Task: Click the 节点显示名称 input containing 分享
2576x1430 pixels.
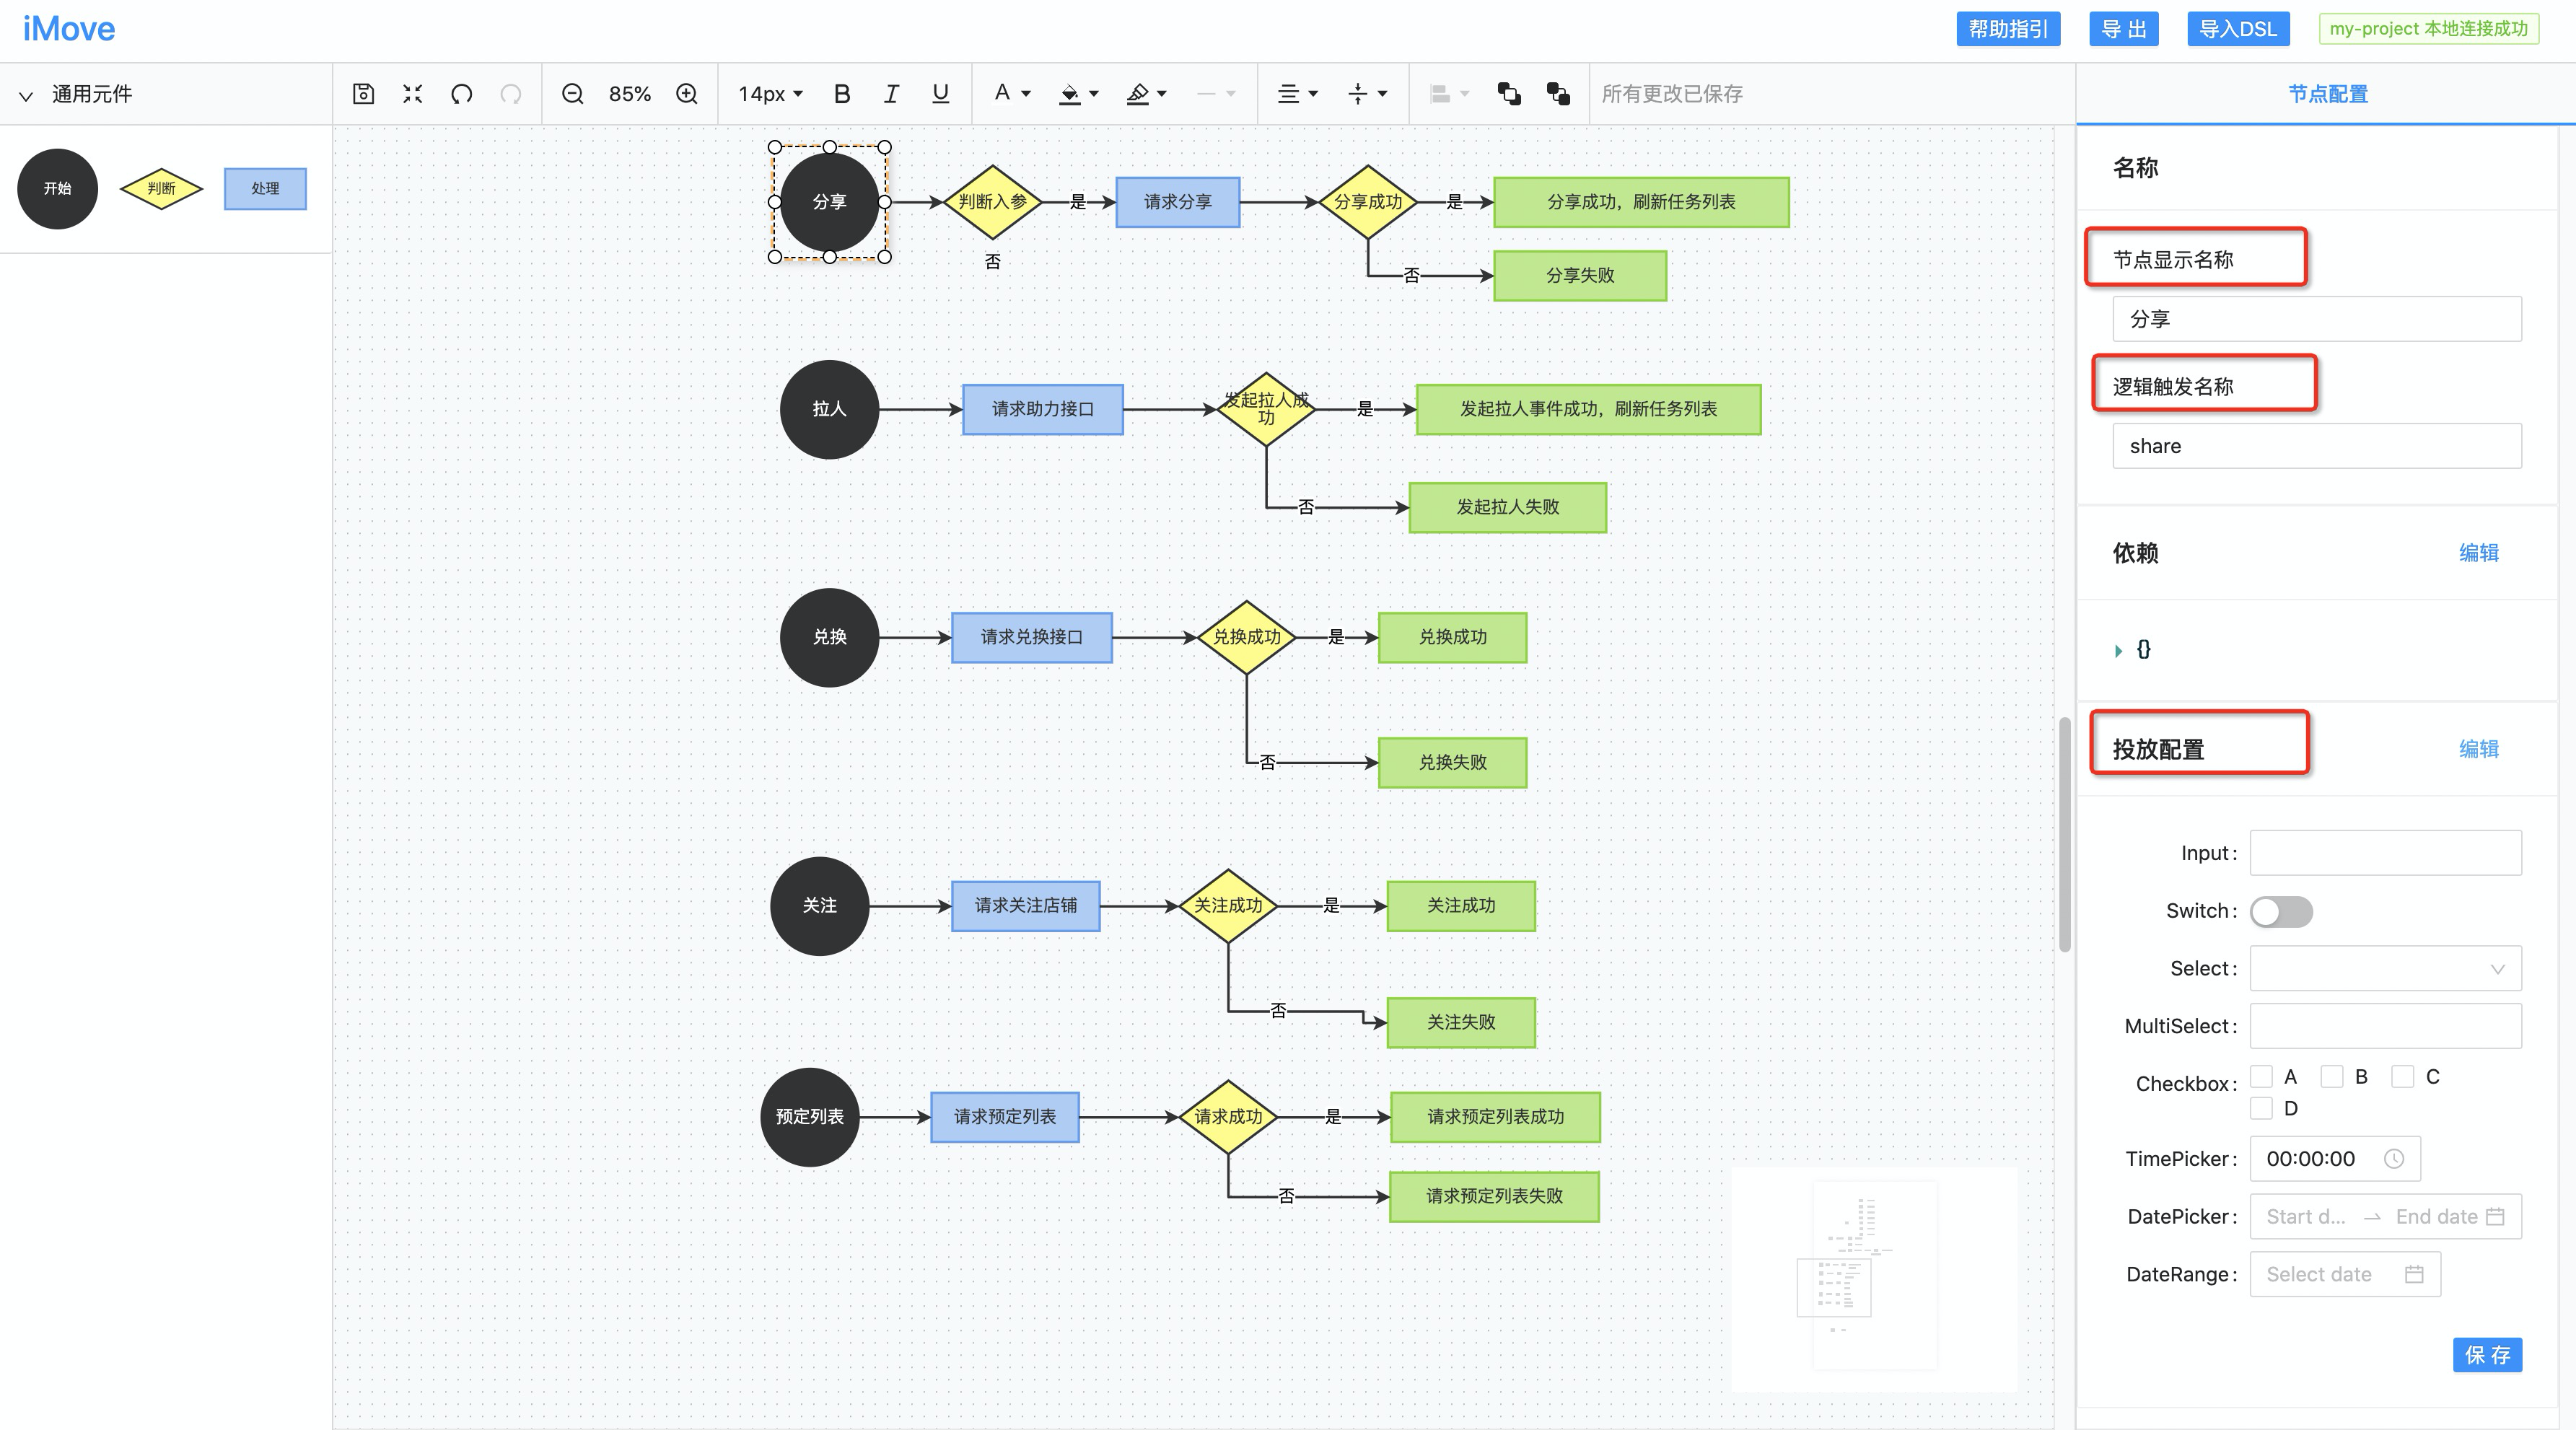Action: pos(2317,319)
